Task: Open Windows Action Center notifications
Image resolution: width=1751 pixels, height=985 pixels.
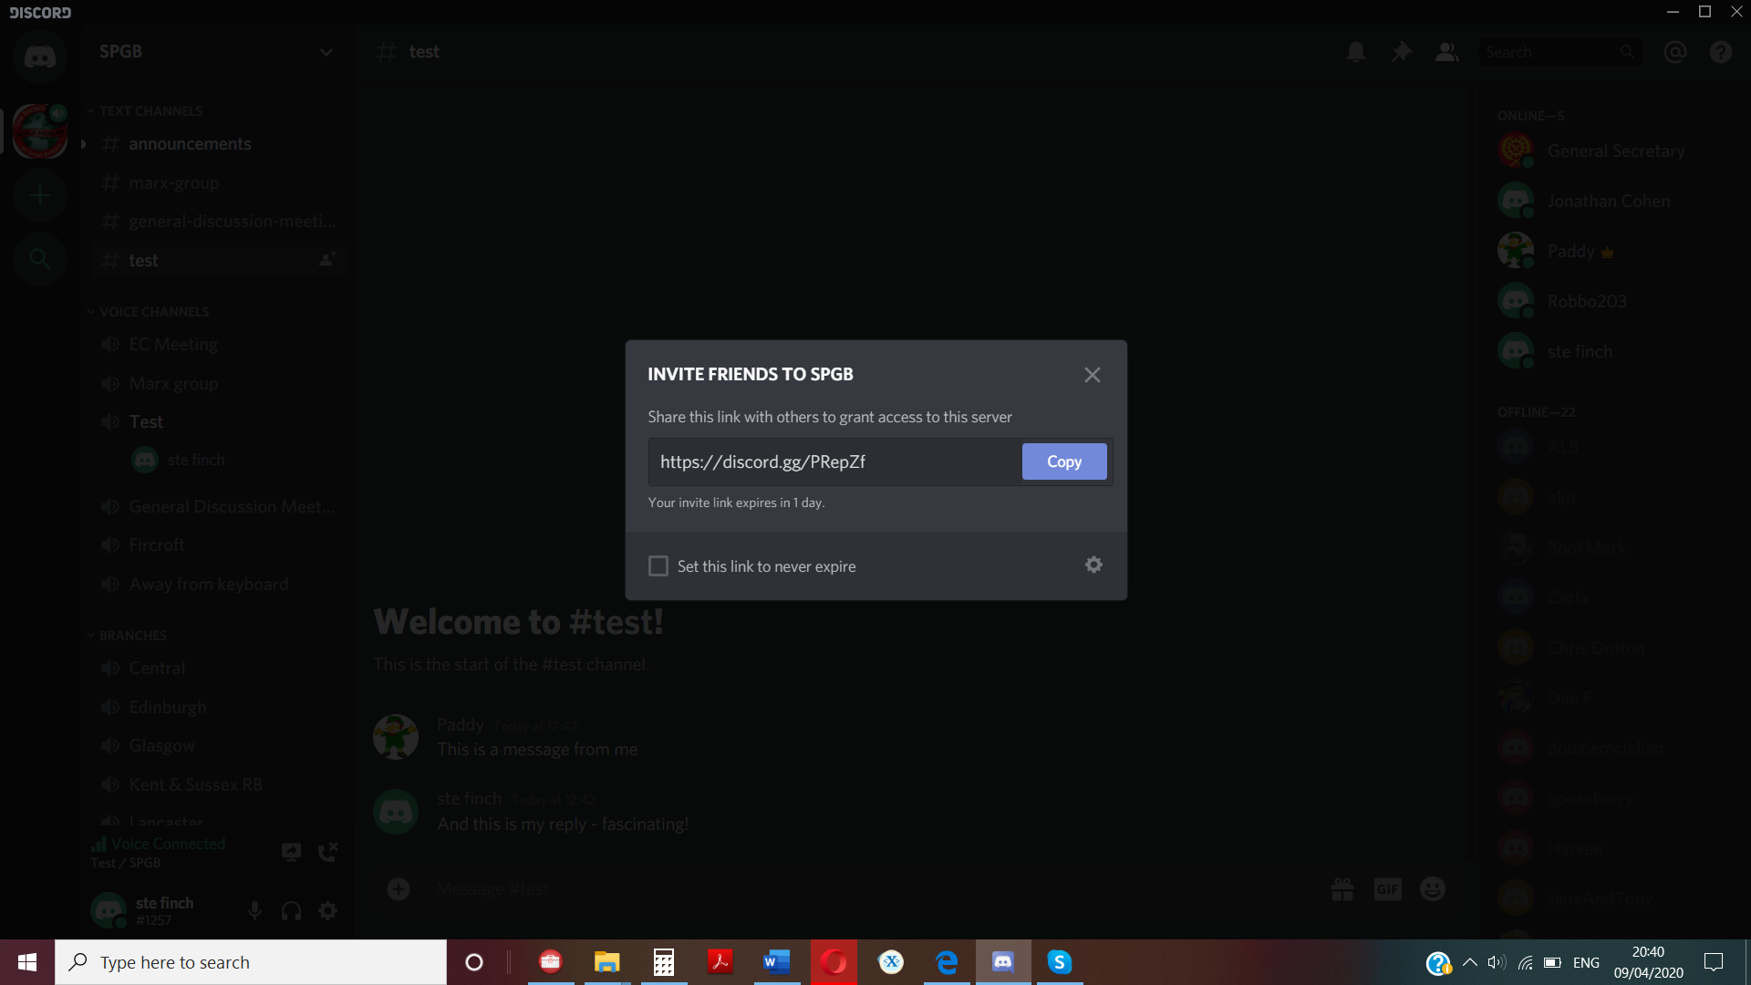Action: pos(1714,962)
